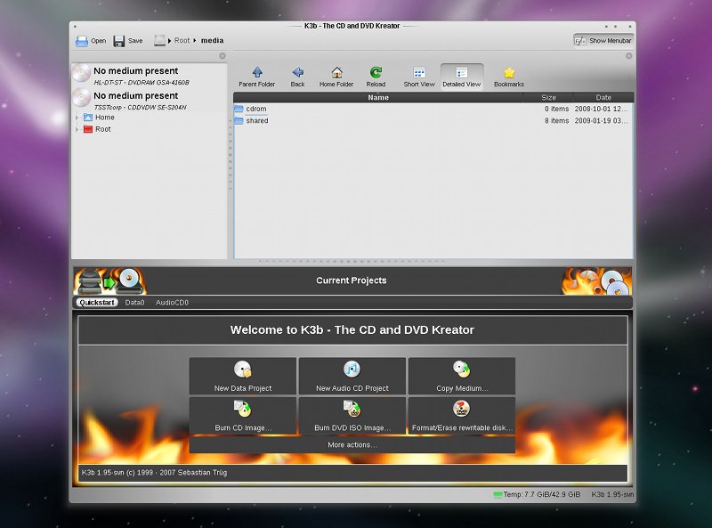This screenshot has height=528, width=712.
Task: Start a New Data Project
Action: [243, 376]
